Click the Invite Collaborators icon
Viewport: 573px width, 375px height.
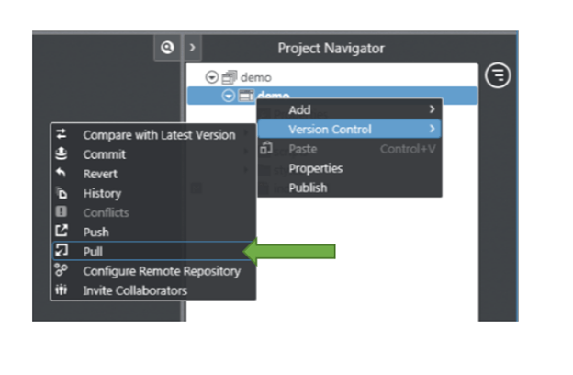tap(62, 290)
